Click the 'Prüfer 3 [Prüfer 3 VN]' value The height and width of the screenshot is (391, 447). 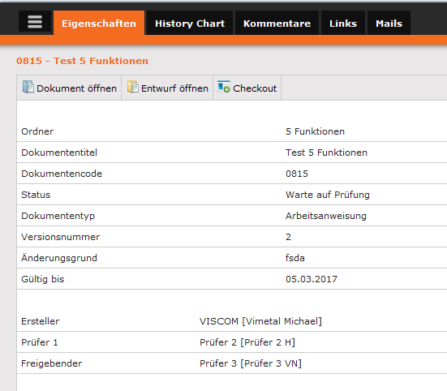251,363
